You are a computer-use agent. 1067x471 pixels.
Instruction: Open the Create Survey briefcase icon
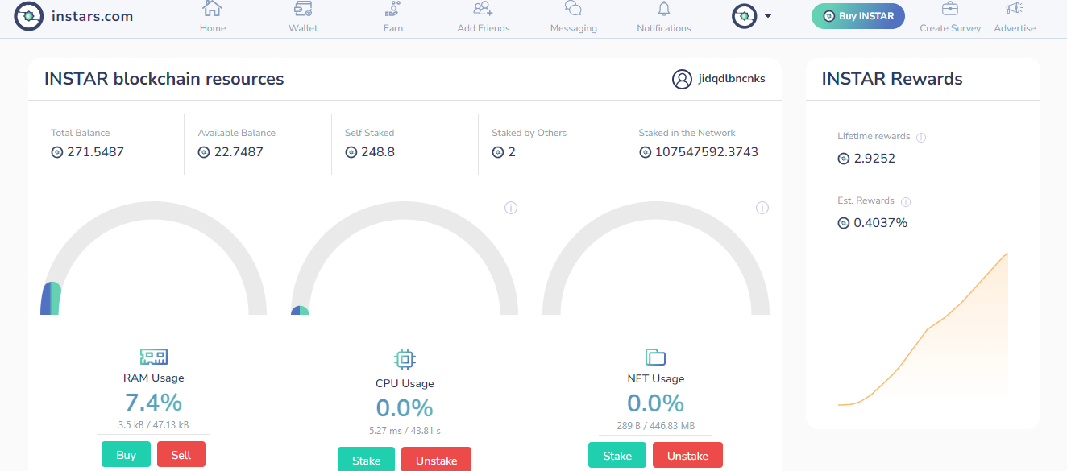tap(950, 9)
